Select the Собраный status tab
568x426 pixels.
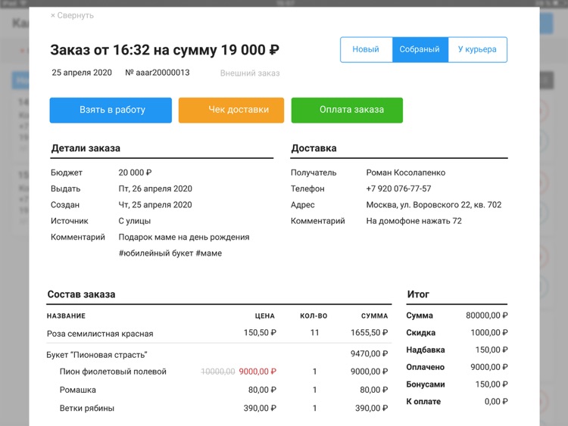coord(420,50)
